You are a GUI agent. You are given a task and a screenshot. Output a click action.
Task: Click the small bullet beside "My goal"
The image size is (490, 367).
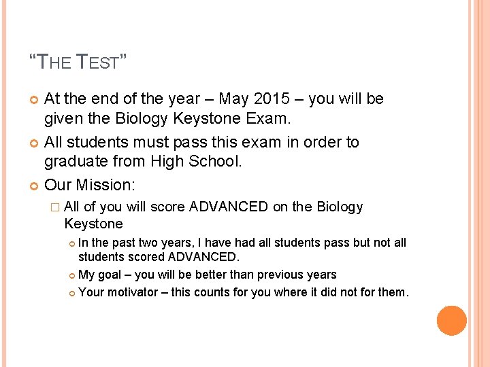pyautogui.click(x=72, y=276)
